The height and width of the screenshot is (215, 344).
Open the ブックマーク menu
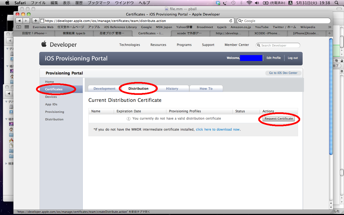[99, 3]
